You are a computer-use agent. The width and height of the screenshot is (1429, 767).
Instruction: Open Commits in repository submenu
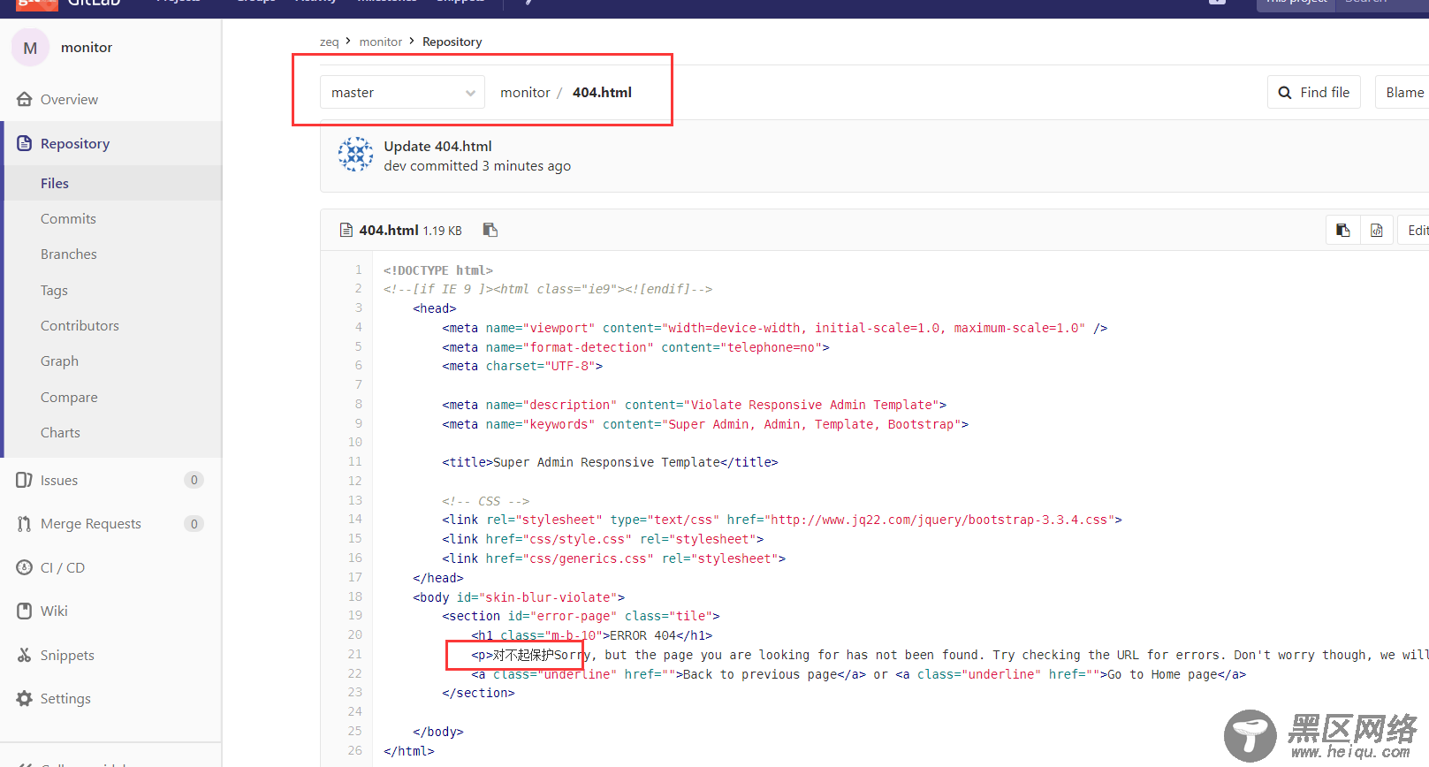pyautogui.click(x=68, y=218)
